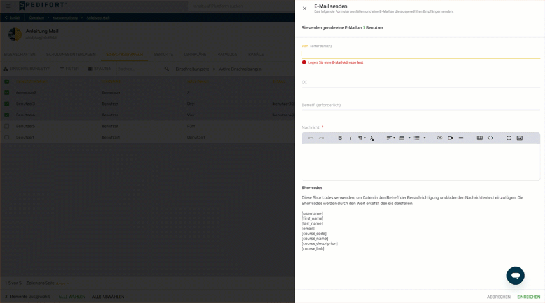The image size is (545, 303).
Task: Click the [course_link] shortcode text
Action: [x=313, y=248]
